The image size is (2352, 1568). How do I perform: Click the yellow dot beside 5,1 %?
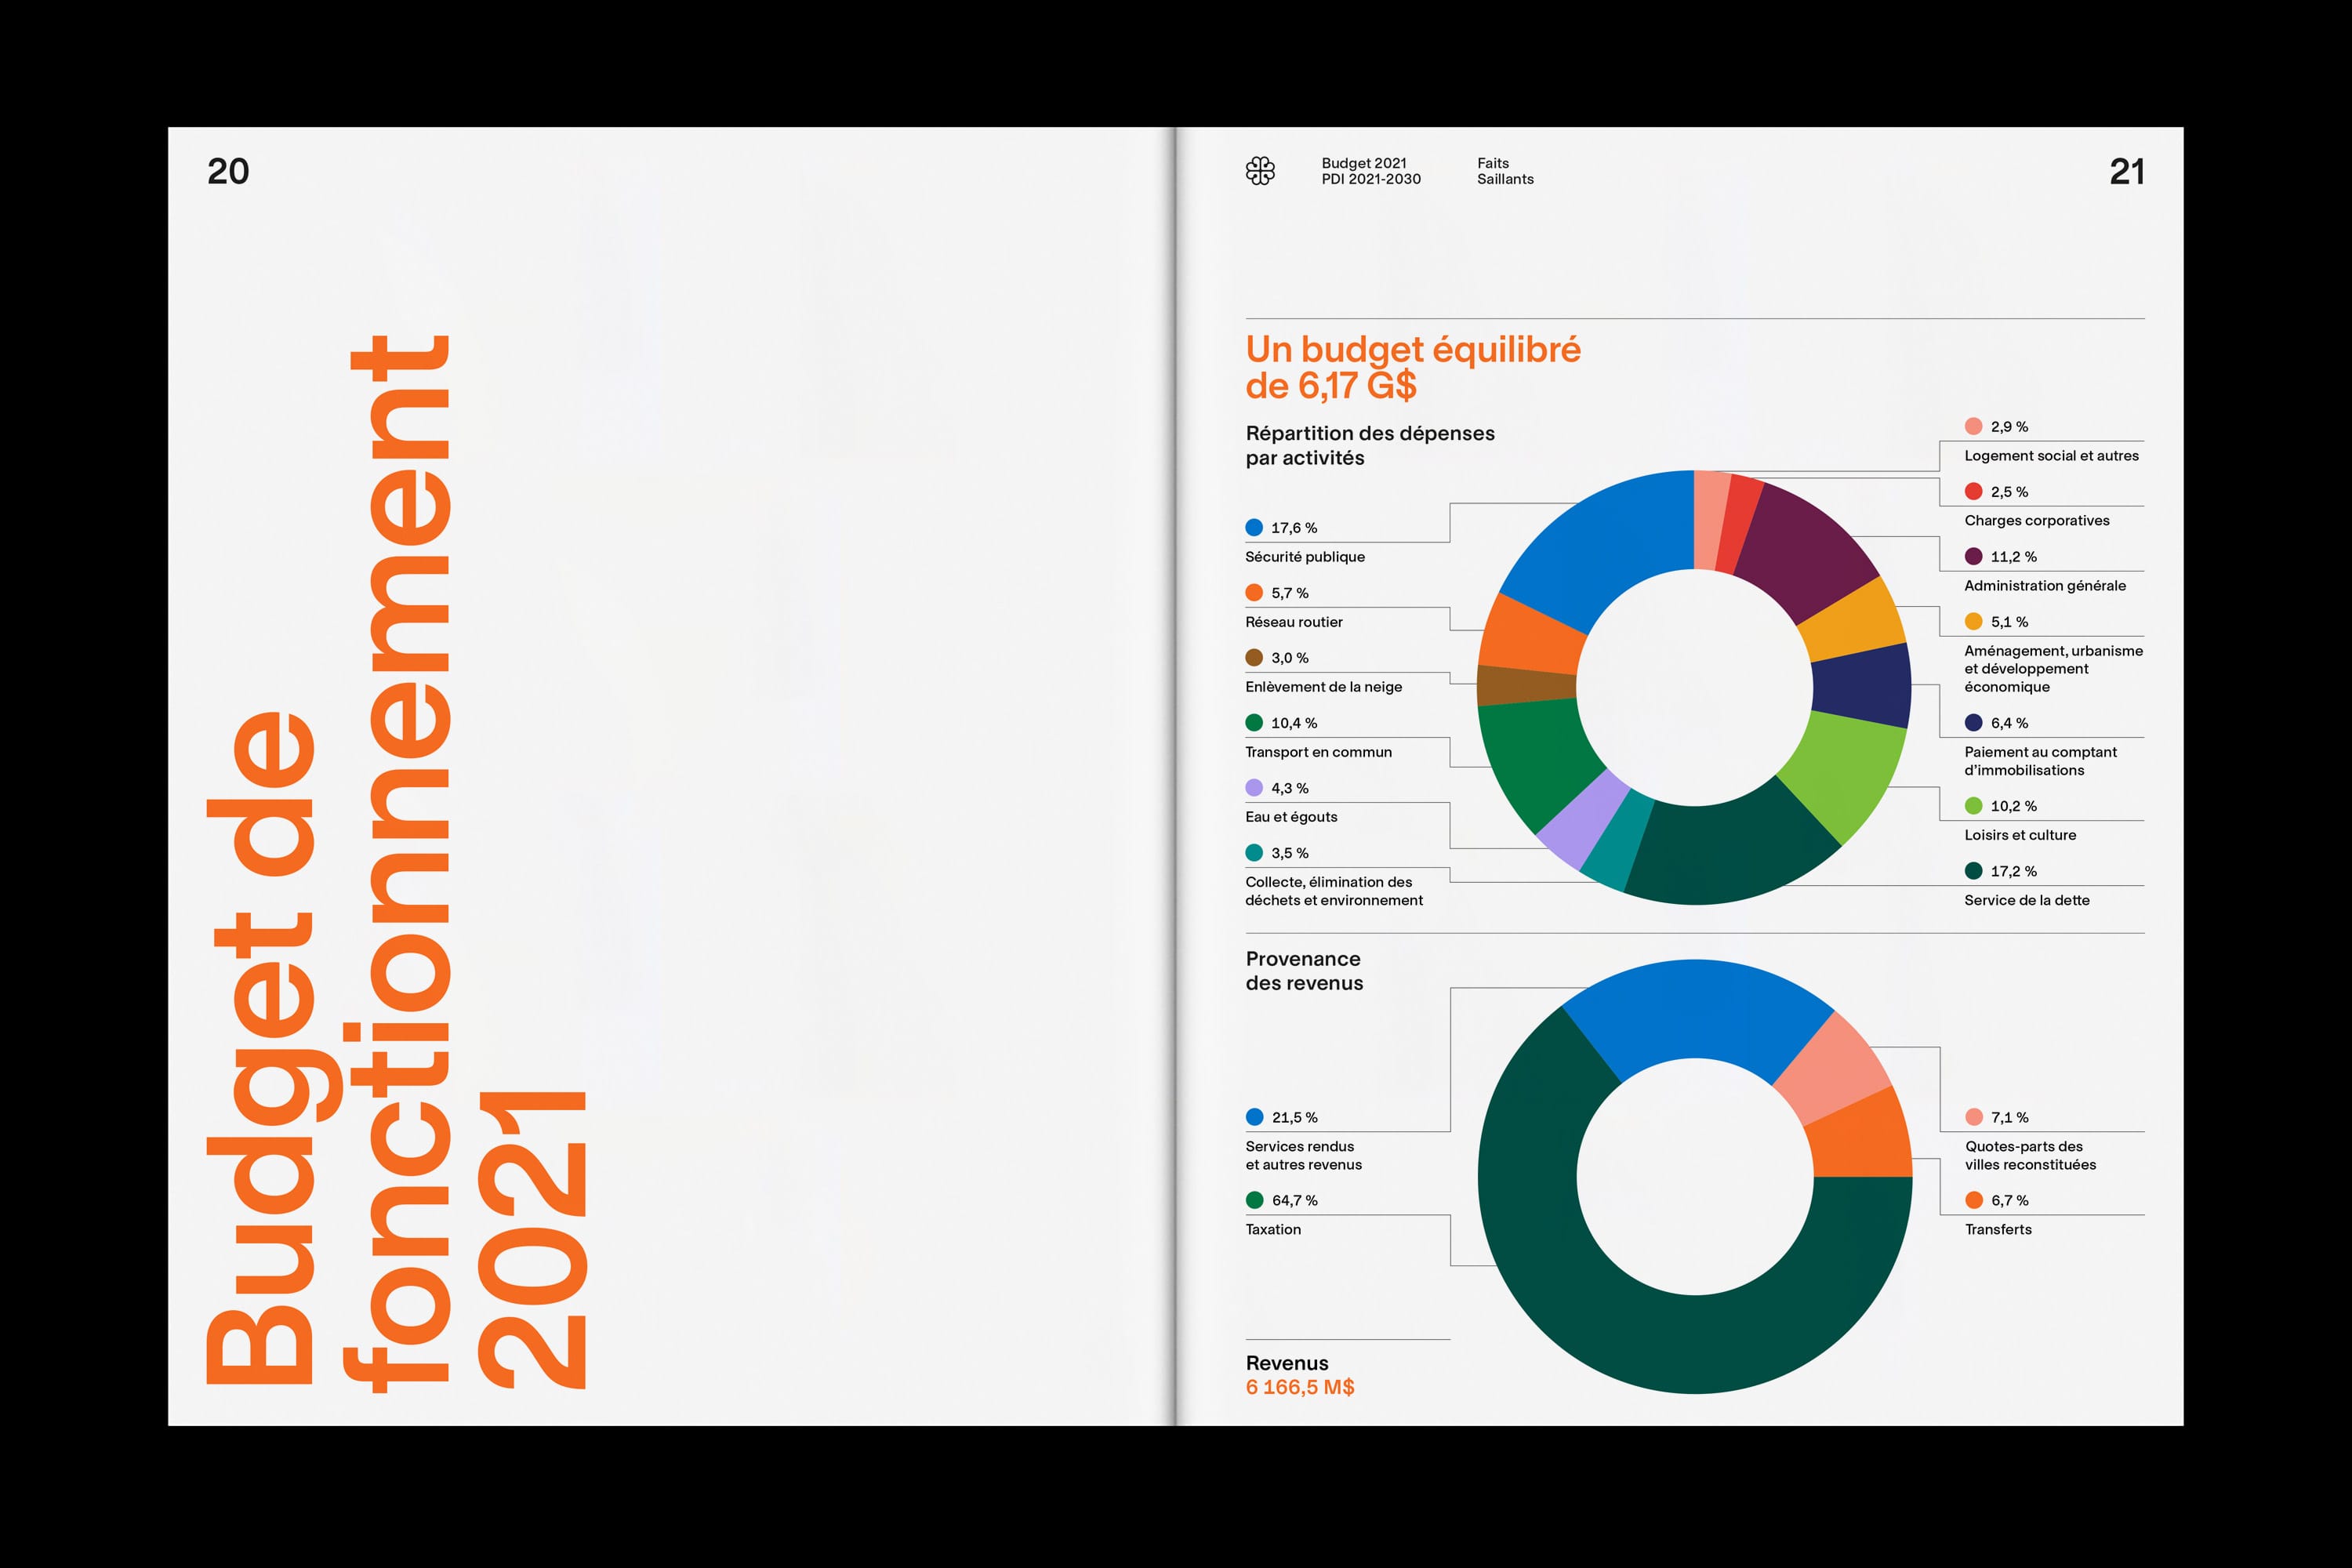coord(1973,621)
